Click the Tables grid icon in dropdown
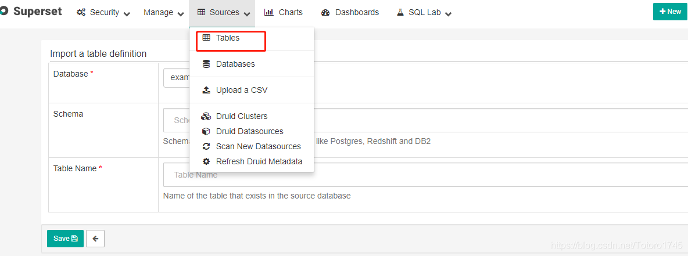Screen dimensions: 688x256 pos(206,38)
